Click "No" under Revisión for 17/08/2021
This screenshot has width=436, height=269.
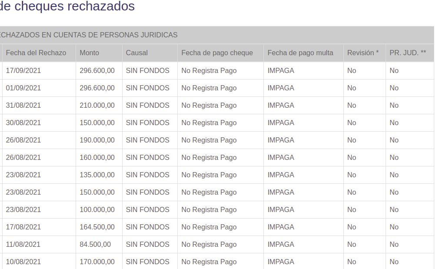coord(351,227)
